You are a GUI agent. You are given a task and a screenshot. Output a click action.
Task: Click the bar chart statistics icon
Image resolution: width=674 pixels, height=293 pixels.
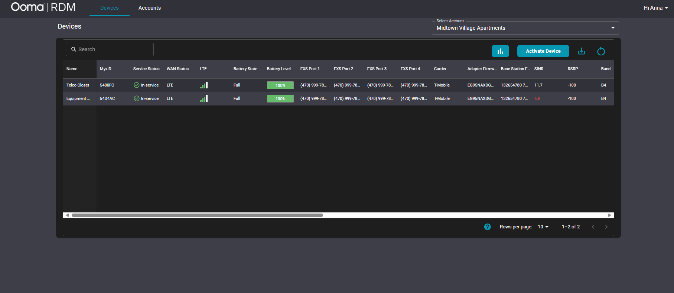coord(500,51)
